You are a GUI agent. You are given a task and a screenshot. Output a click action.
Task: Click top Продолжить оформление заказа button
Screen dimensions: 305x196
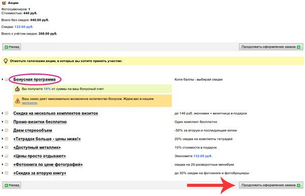click(271, 47)
